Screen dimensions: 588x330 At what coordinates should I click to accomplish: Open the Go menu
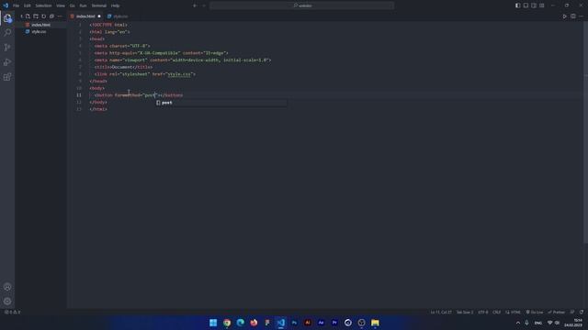(72, 5)
